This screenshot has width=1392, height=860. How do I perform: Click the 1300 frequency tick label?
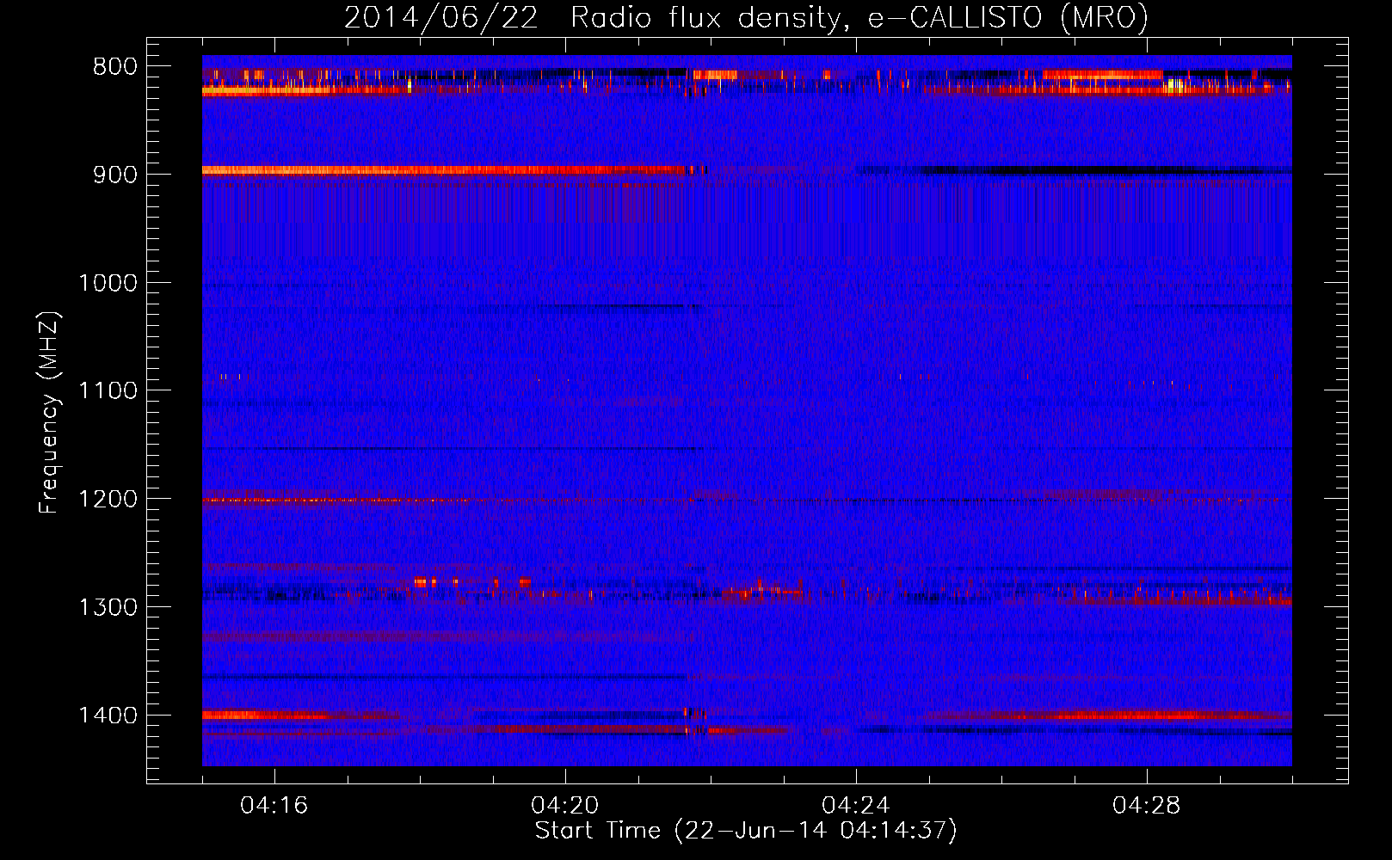[x=108, y=608]
